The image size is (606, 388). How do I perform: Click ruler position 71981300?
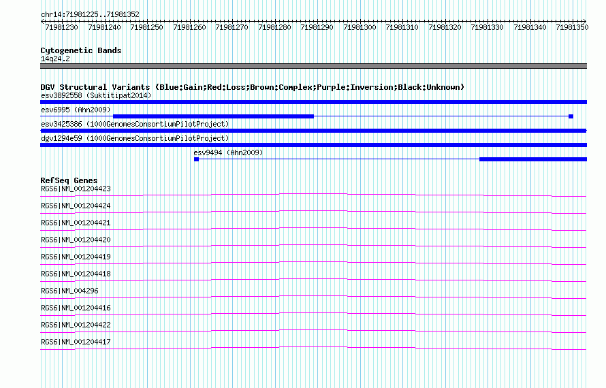(360, 27)
